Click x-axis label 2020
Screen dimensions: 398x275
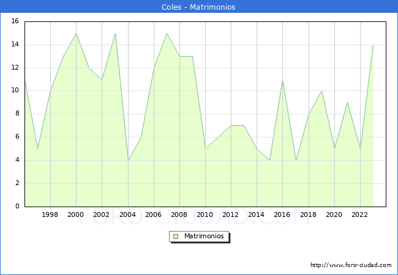point(334,215)
